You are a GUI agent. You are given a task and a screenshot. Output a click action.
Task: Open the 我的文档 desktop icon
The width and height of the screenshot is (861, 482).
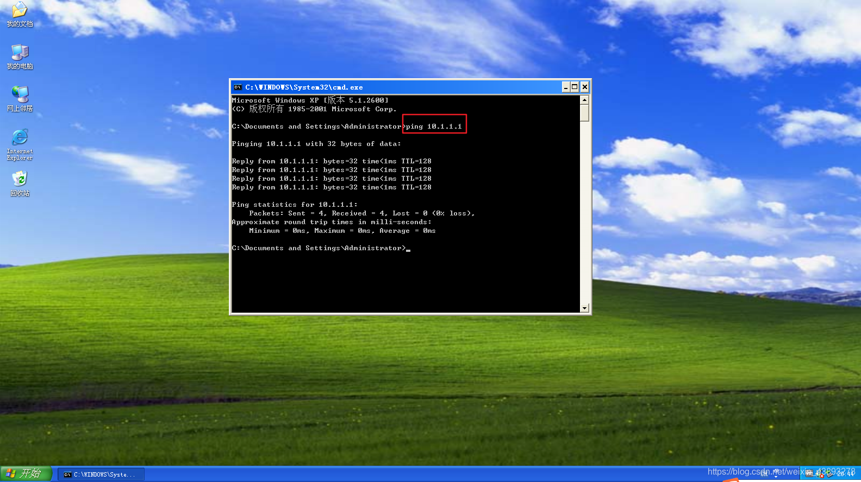20,14
